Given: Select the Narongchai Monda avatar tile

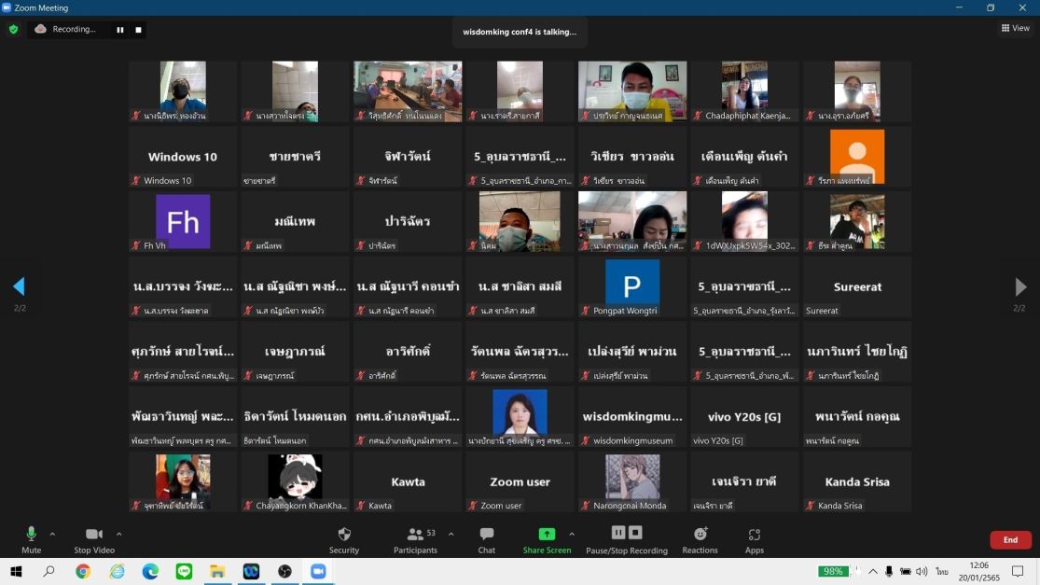Looking at the screenshot, I should [x=632, y=481].
